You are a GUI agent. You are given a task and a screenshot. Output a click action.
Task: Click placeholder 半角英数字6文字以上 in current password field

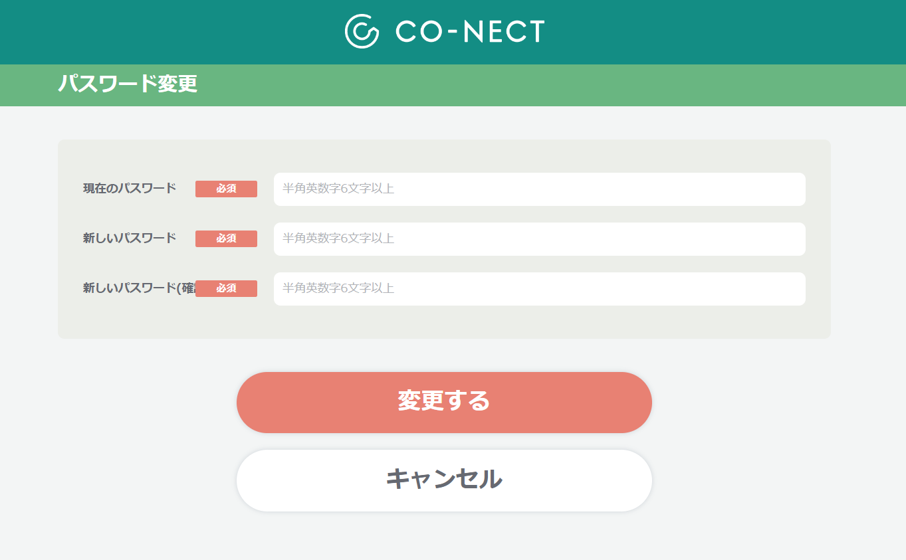pyautogui.click(x=338, y=189)
